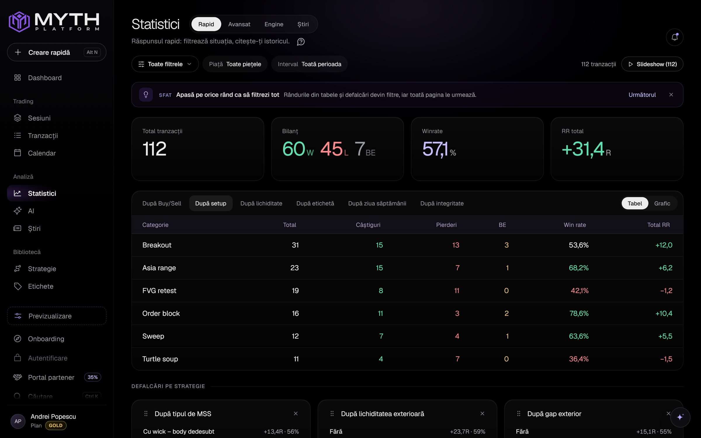Open the AI sparkle assistant button
Viewport: 701px width, 438px height.
680,417
